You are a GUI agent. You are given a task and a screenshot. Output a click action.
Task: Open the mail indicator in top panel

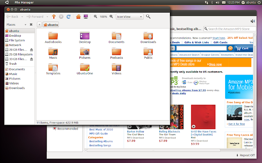click(224, 2)
